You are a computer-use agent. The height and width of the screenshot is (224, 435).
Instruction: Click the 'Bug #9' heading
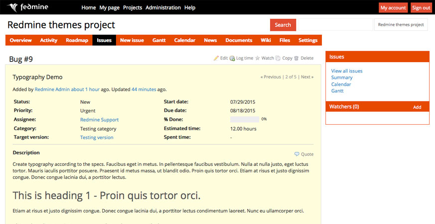[21, 59]
